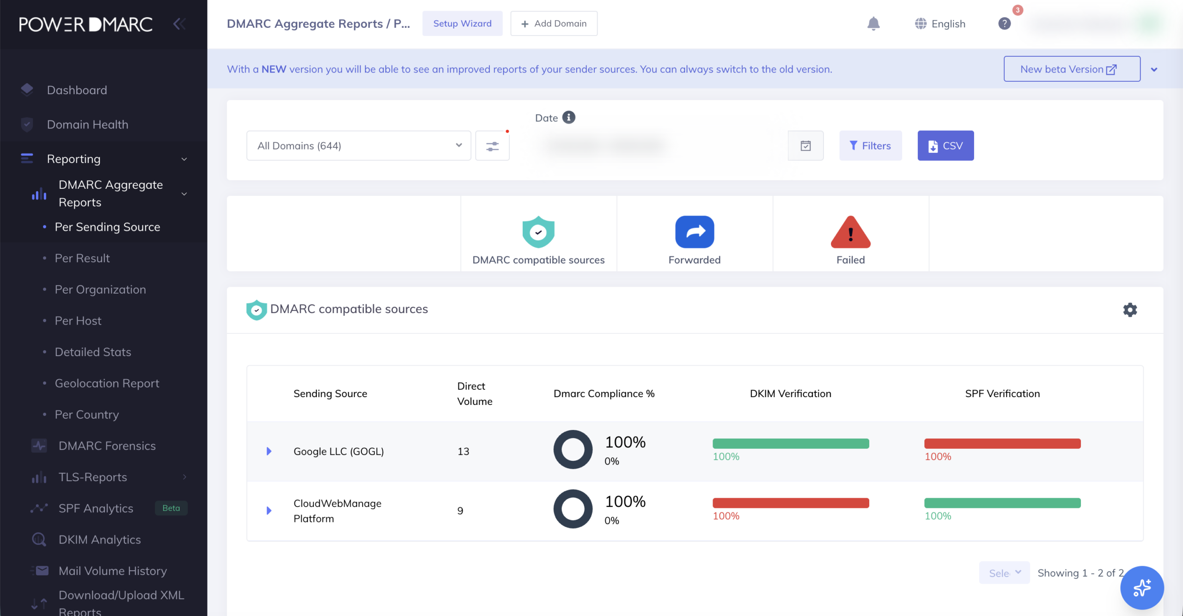The image size is (1183, 616).
Task: Go to Domain Health
Action: point(88,125)
